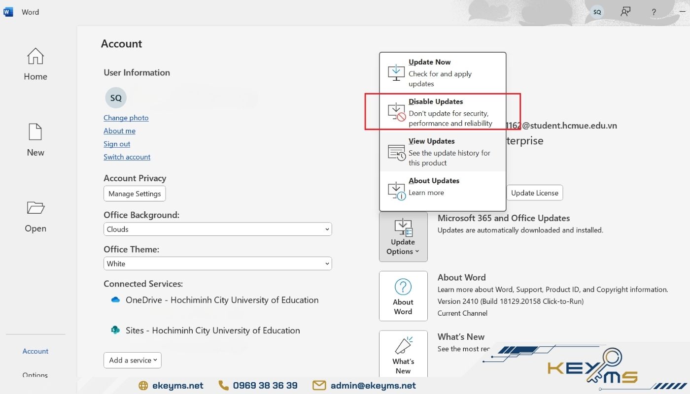690x394 pixels.
Task: Click the Update Now icon
Action: pyautogui.click(x=396, y=72)
